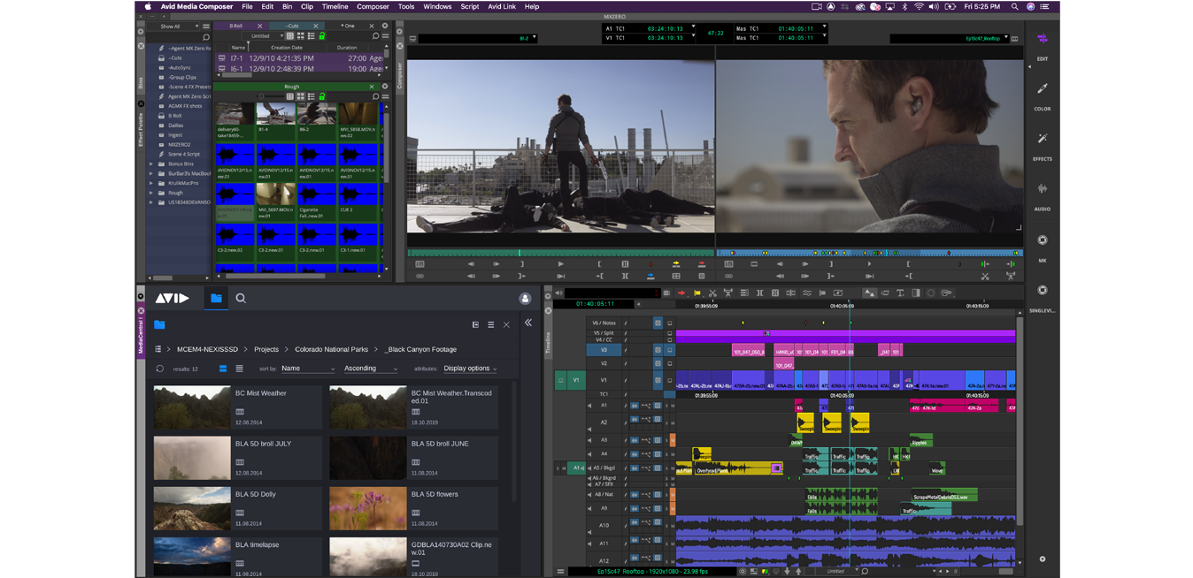This screenshot has height=578, width=1193.
Task: Open BC Mist Weather clip thumbnail
Action: [192, 407]
